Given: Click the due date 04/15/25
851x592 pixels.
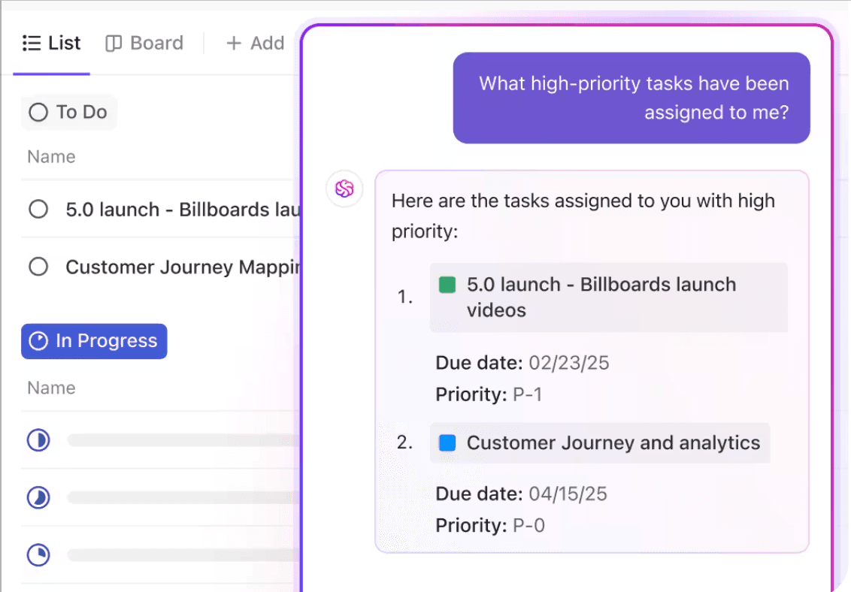Looking at the screenshot, I should (568, 494).
